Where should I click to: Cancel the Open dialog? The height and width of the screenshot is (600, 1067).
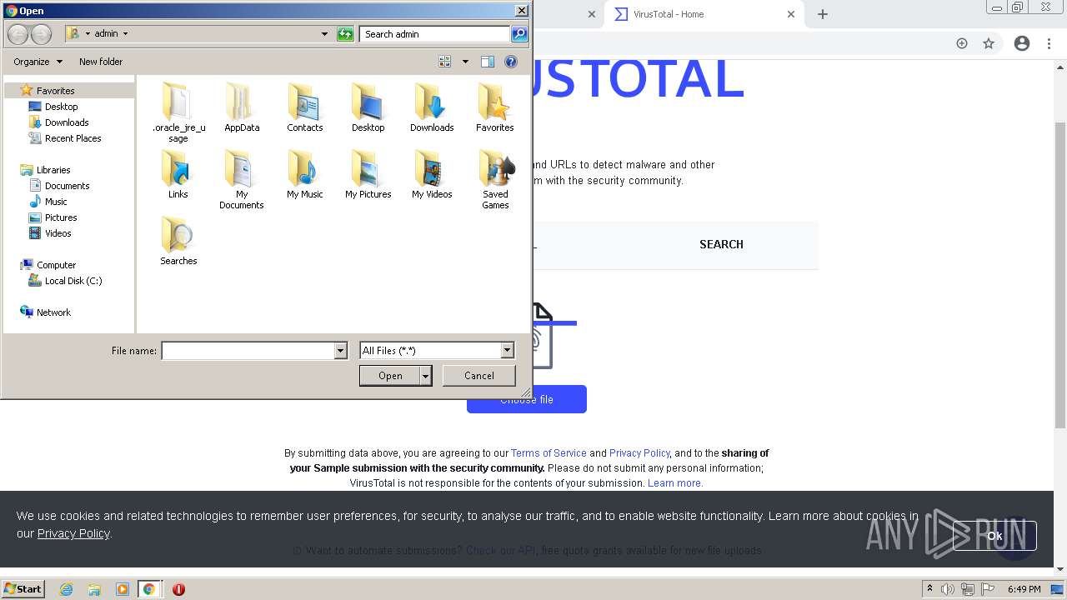click(479, 376)
